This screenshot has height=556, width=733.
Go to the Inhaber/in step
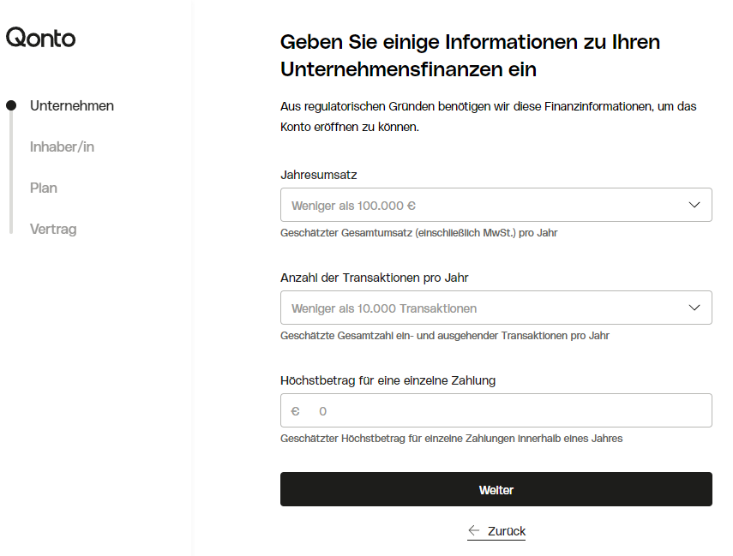click(63, 146)
